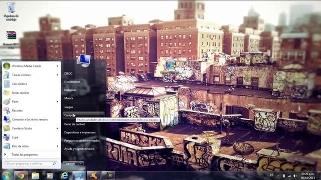
Task: Select Equipo in the Start menu
Action: click(84, 115)
